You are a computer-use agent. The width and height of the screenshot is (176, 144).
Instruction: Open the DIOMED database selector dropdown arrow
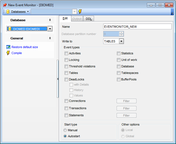50,29
